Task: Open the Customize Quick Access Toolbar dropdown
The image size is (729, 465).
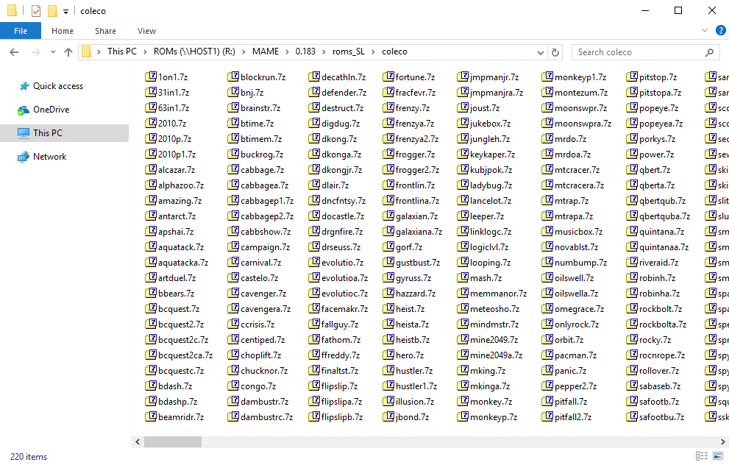Action: click(65, 12)
